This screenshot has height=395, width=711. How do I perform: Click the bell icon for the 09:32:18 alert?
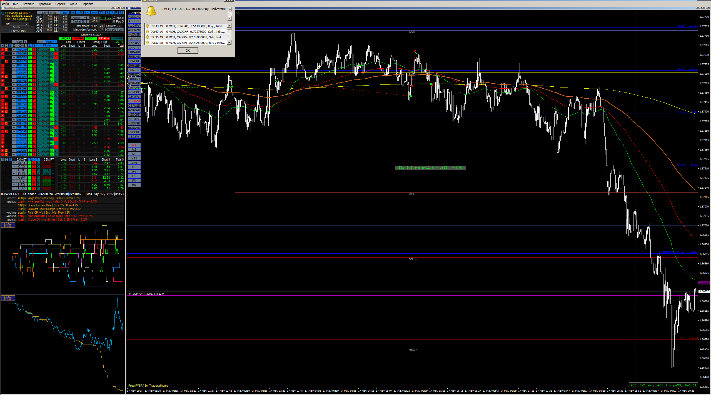click(148, 43)
